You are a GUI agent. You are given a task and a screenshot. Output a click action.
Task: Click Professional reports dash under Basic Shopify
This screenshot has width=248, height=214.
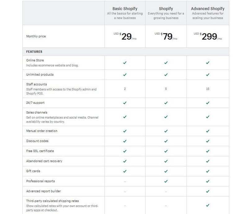click(125, 182)
